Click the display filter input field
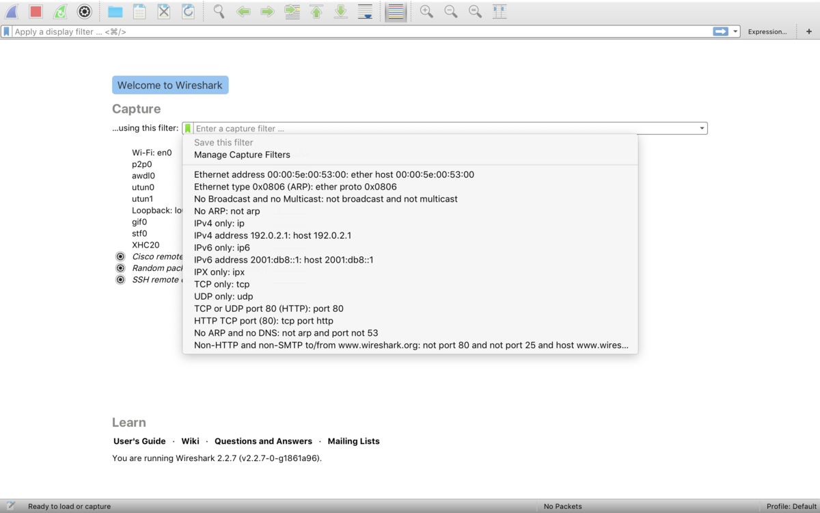This screenshot has height=513, width=820. tap(362, 31)
